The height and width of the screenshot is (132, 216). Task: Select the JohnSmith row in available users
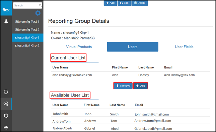(x=130, y=114)
